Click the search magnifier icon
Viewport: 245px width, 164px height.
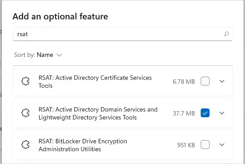[x=226, y=34]
